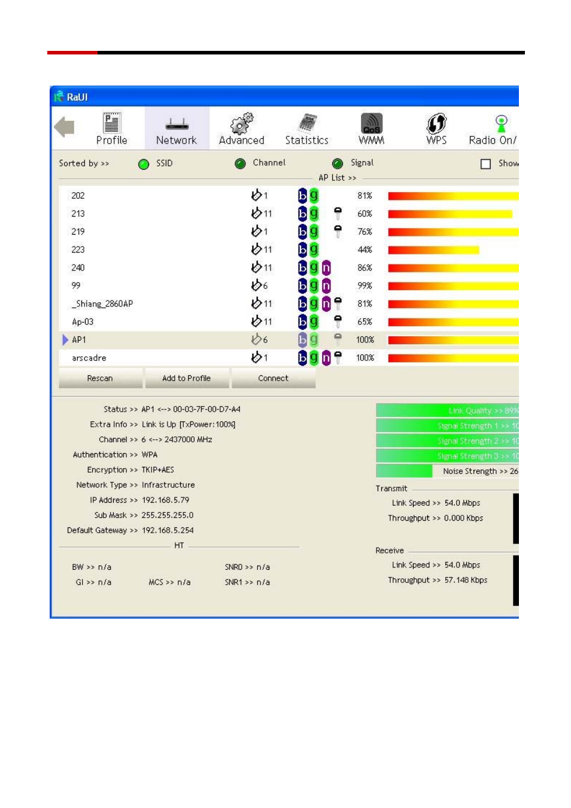Click the Connect button
The width and height of the screenshot is (571, 808).
point(273,378)
